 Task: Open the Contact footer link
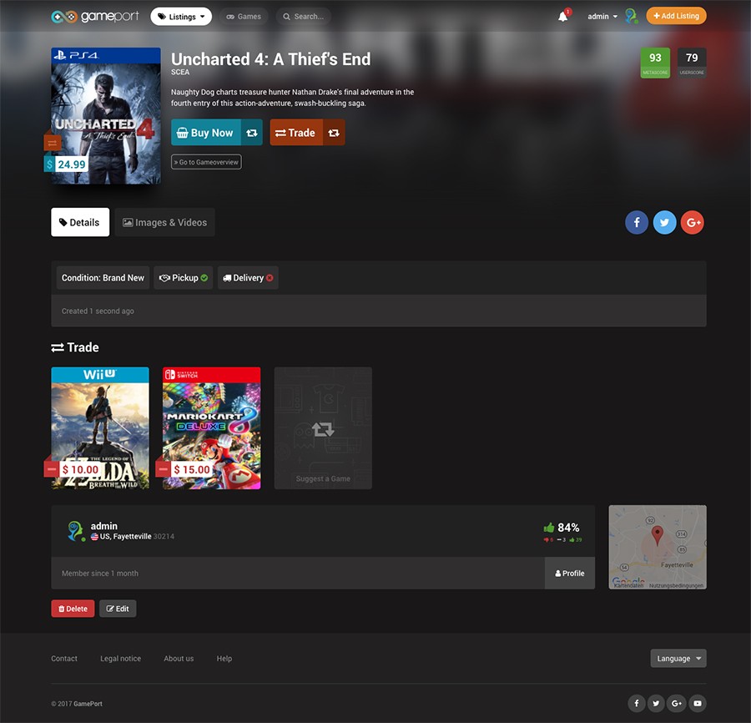tap(64, 659)
